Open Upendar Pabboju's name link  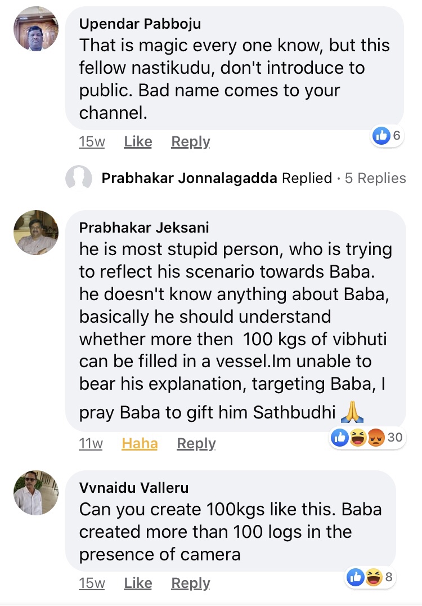click(x=140, y=24)
